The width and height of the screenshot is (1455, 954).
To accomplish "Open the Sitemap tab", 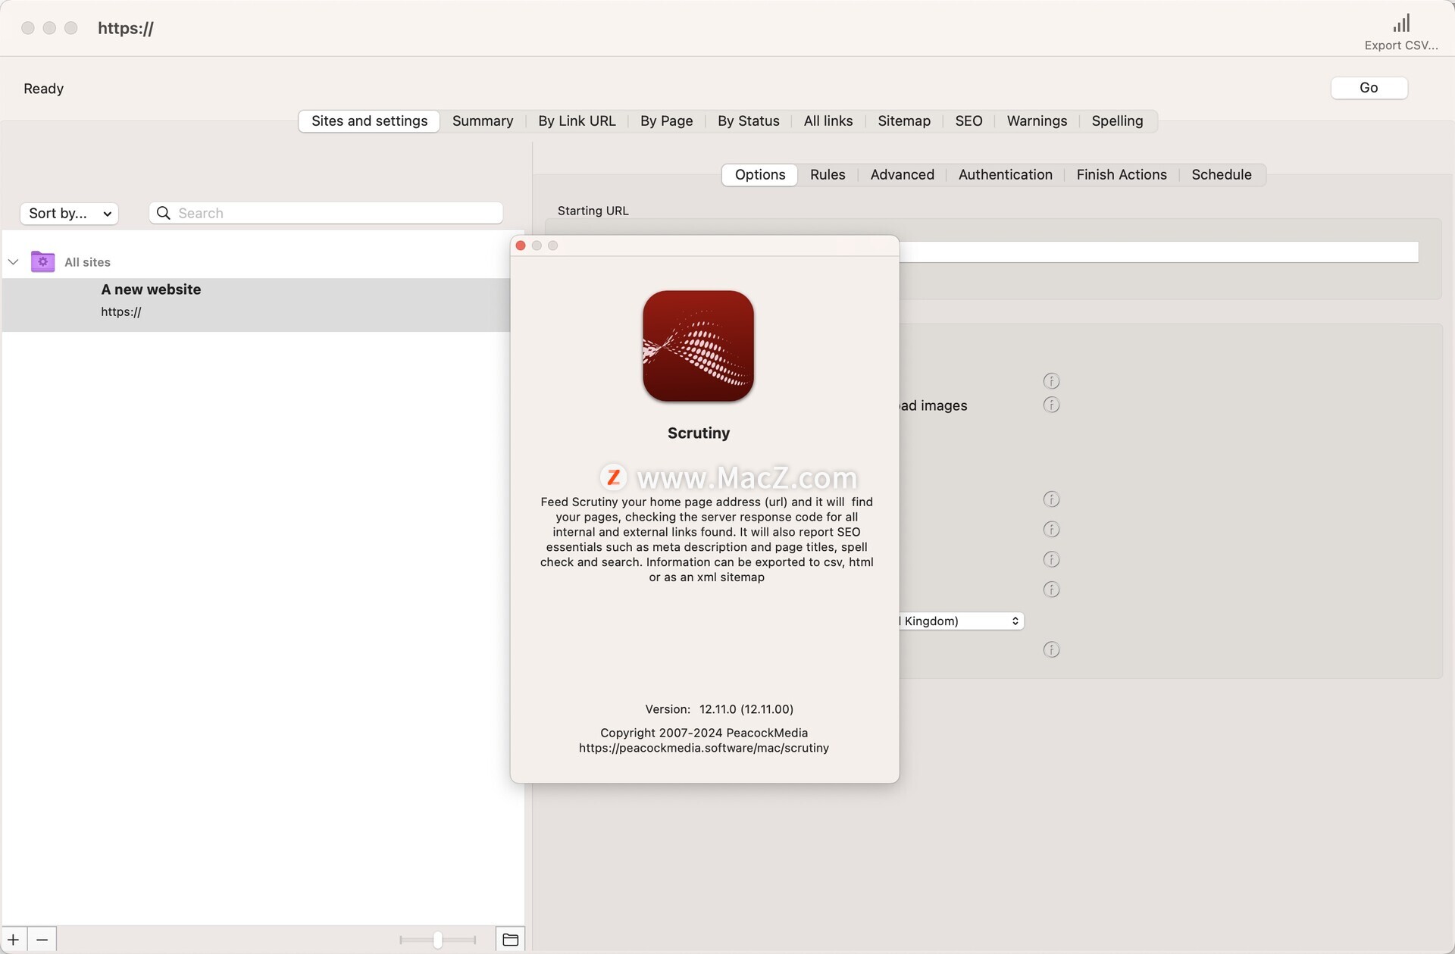I will (x=903, y=121).
